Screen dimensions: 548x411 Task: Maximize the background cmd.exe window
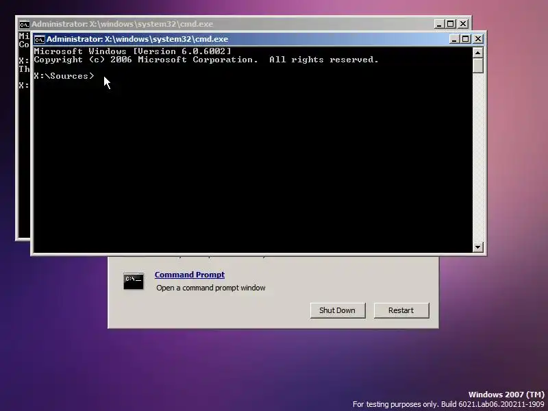(x=451, y=24)
